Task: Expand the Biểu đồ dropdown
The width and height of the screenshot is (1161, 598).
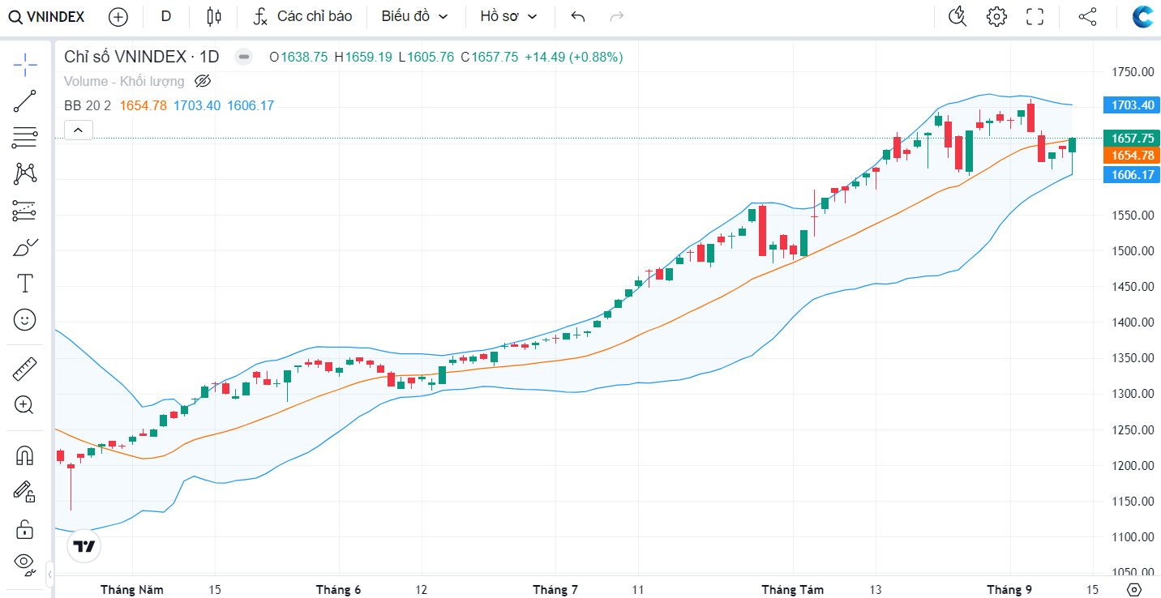Action: pyautogui.click(x=415, y=16)
